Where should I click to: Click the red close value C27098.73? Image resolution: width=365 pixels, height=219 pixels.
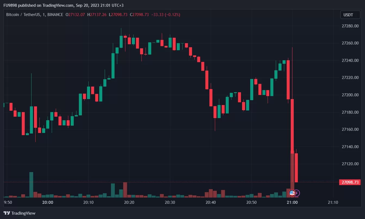pyautogui.click(x=139, y=15)
